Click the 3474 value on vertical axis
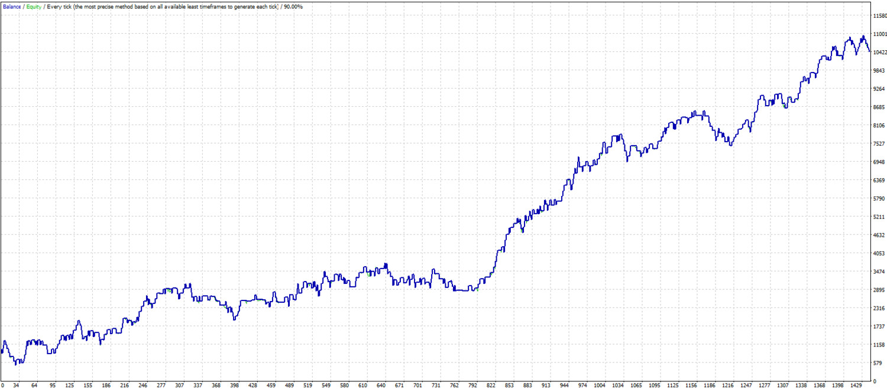Viewport: 887px width, 389px height. tap(878, 272)
